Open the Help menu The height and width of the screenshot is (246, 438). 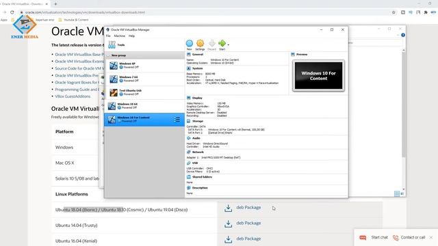click(131, 36)
